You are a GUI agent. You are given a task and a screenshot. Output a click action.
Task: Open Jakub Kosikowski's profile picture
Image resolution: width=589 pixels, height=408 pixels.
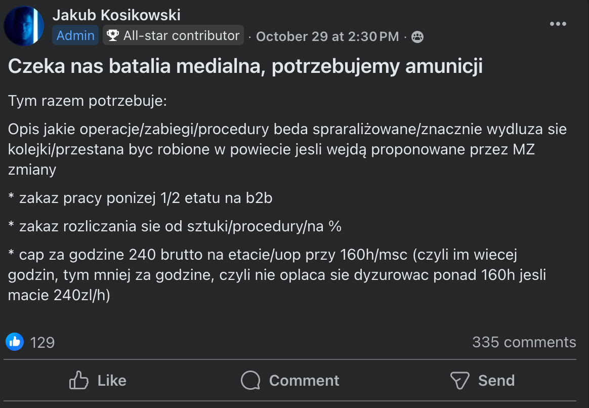(x=24, y=26)
